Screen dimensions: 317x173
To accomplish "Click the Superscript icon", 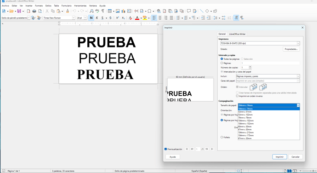I will coord(118,18).
